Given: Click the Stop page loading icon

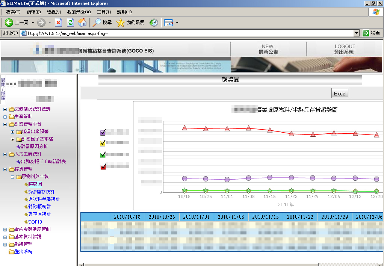Looking at the screenshot, I should [58, 23].
